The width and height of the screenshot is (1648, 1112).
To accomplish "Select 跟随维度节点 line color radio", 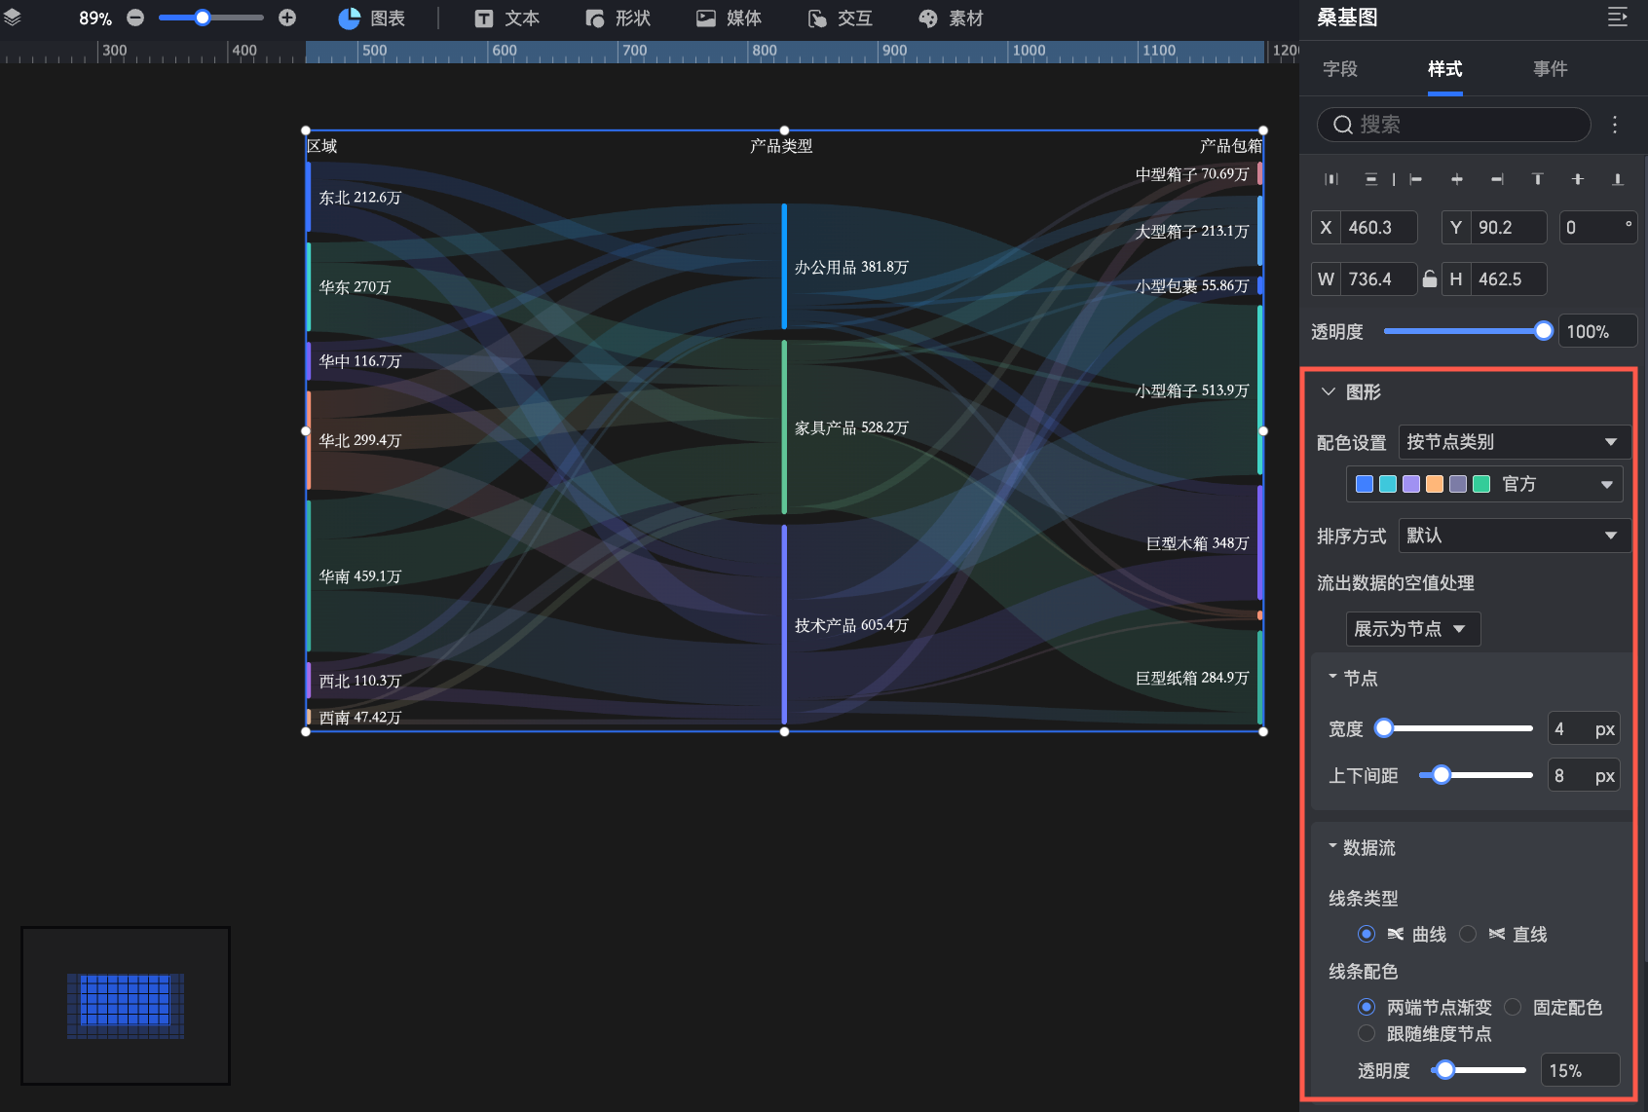I will tap(1367, 1033).
